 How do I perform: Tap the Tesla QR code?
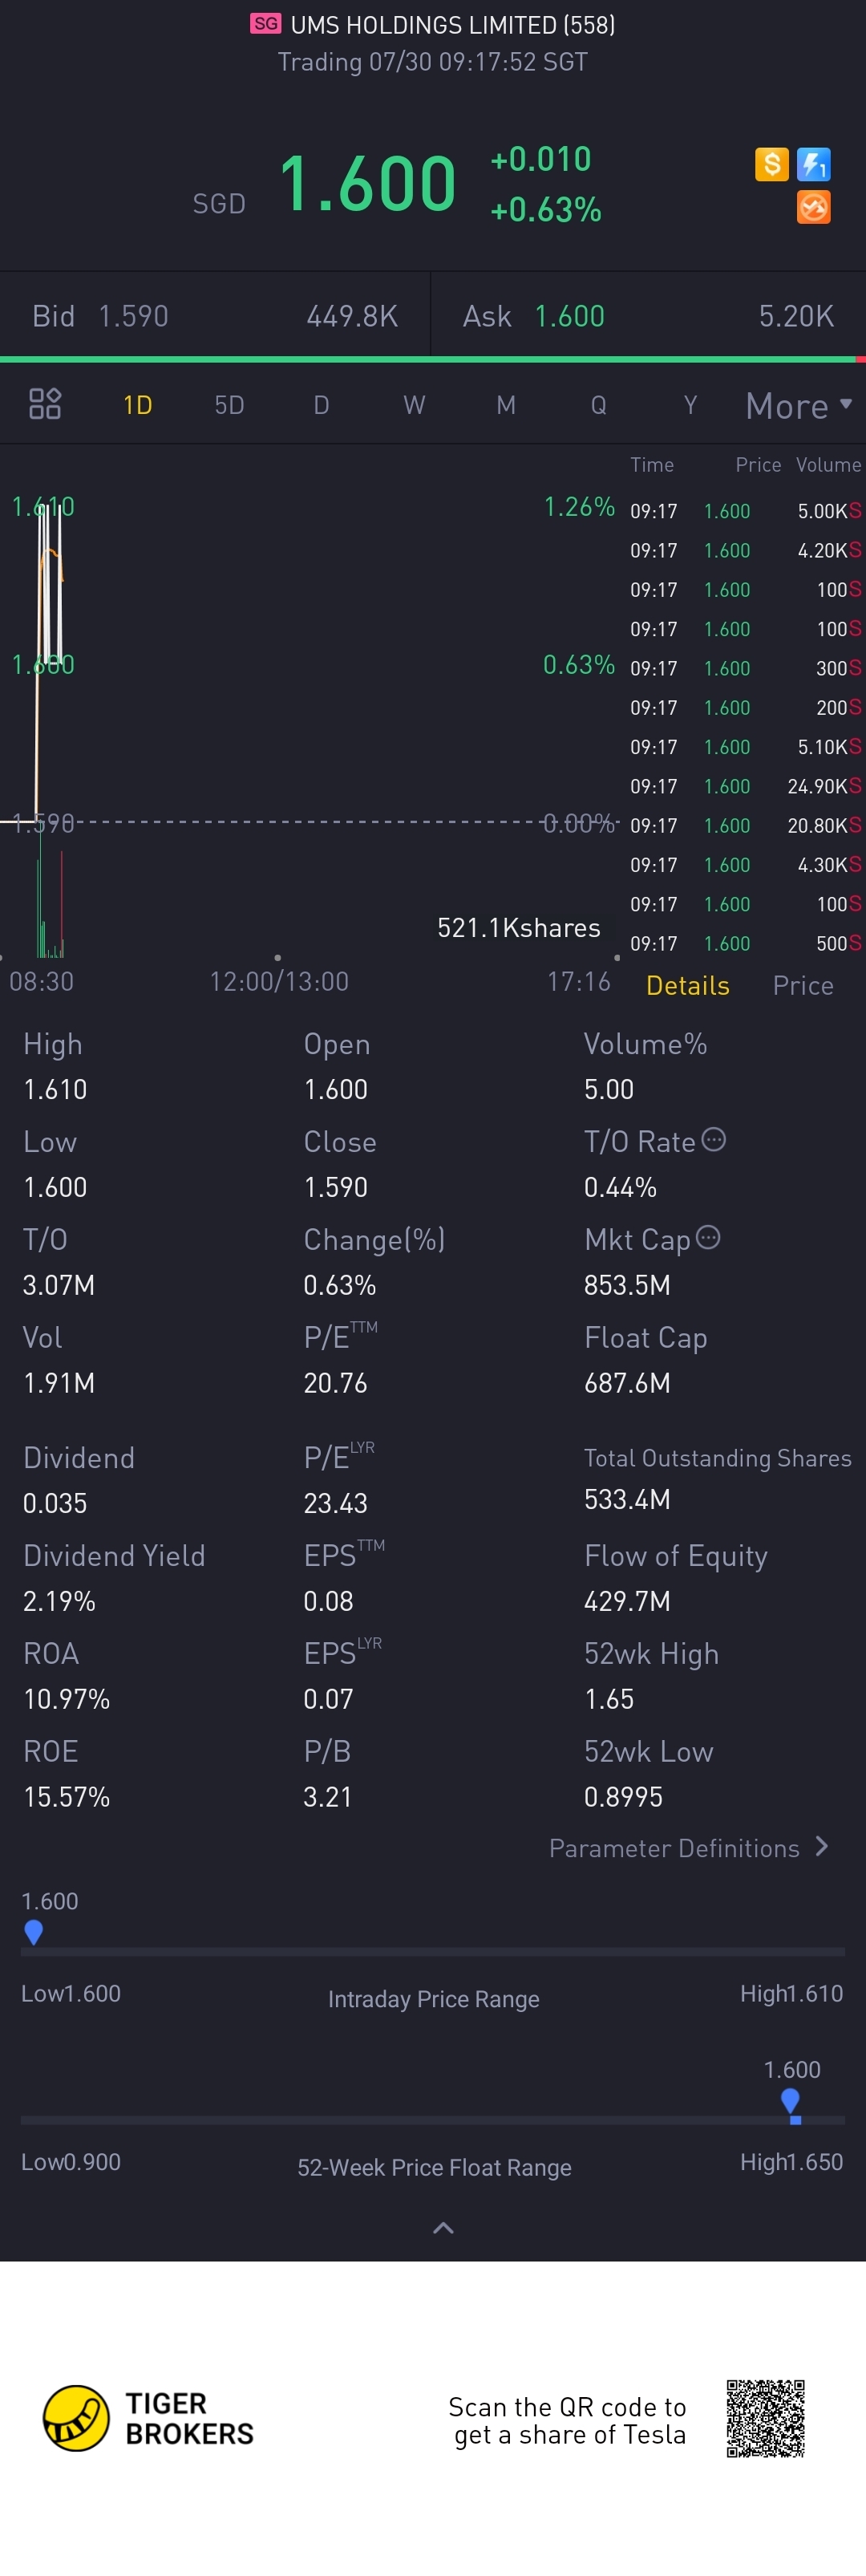[766, 2418]
